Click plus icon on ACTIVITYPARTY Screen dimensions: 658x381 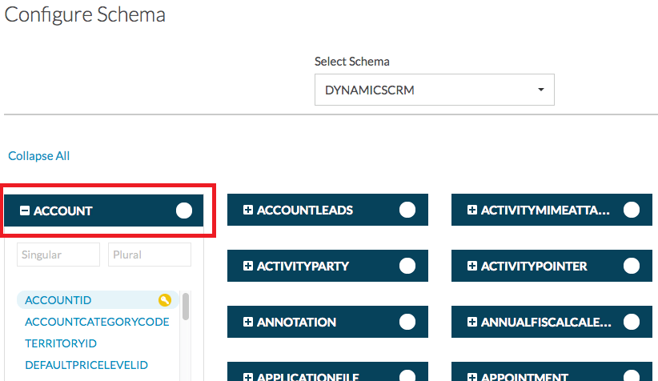tap(248, 267)
